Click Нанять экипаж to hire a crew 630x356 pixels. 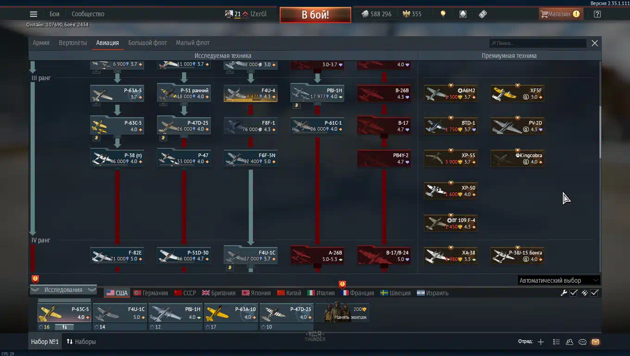tap(343, 312)
